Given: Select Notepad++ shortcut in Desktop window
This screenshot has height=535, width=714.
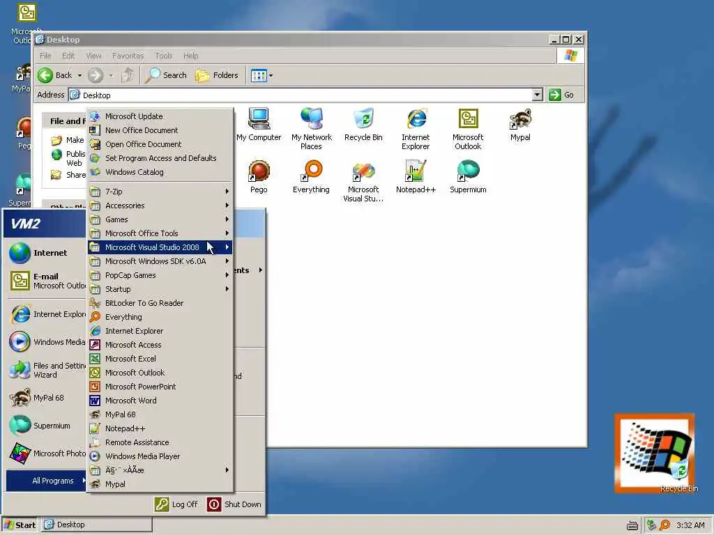Looking at the screenshot, I should point(416,176).
